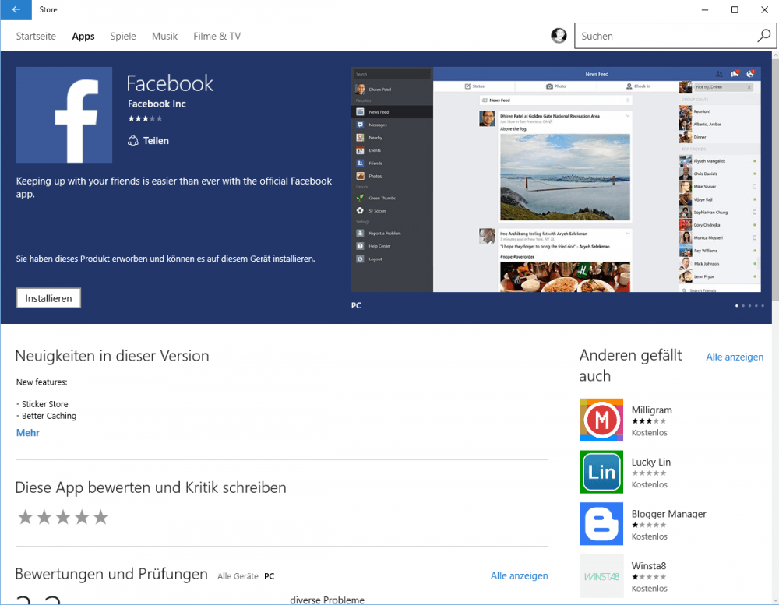Focus the Suchen search field

666,36
